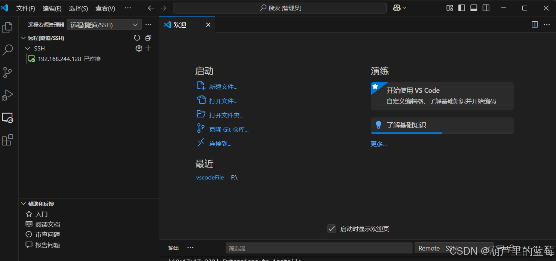Add a new SSH remote host
The width and height of the screenshot is (556, 261).
(x=148, y=48)
